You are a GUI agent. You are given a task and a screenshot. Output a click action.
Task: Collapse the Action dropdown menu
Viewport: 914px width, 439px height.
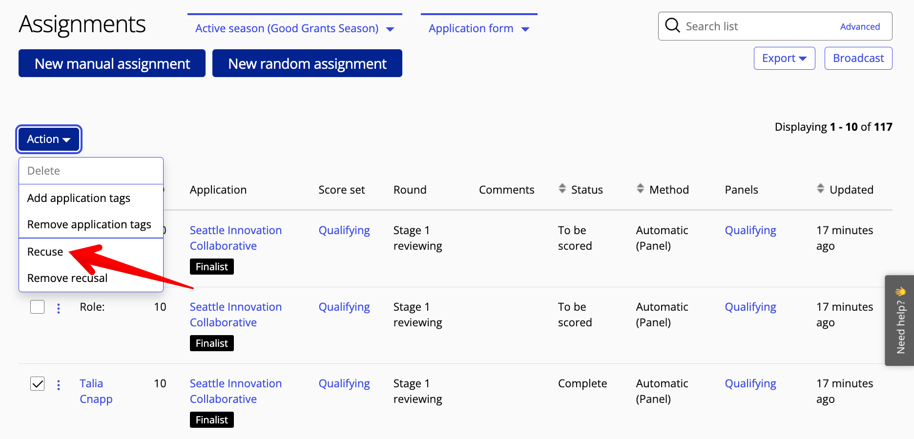49,140
